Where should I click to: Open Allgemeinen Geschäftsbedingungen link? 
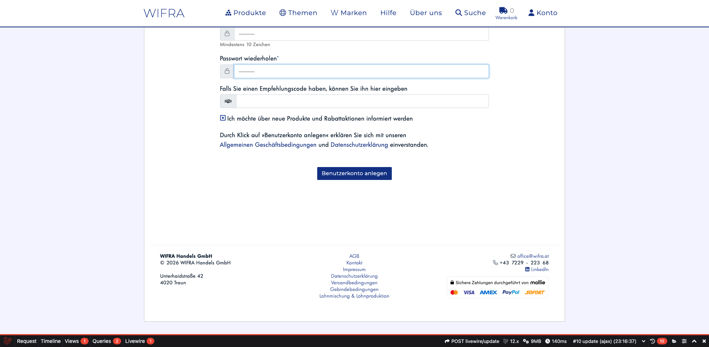268,145
